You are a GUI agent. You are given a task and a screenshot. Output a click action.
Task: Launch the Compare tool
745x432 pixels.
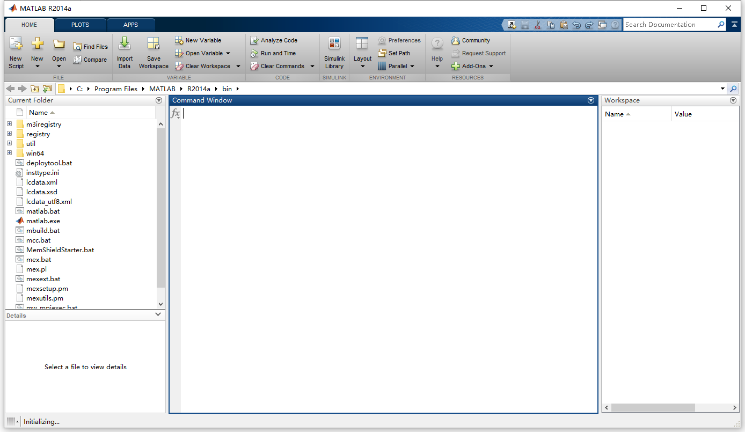90,60
